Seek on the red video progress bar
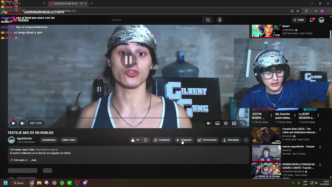Viewport: 332px width, 187px height. pos(128,118)
